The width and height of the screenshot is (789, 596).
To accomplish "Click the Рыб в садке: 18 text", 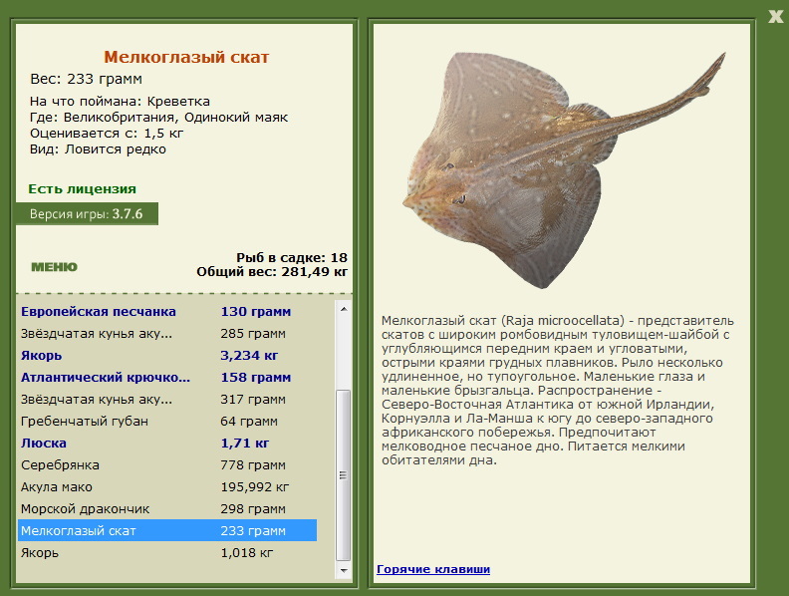I will (x=292, y=258).
